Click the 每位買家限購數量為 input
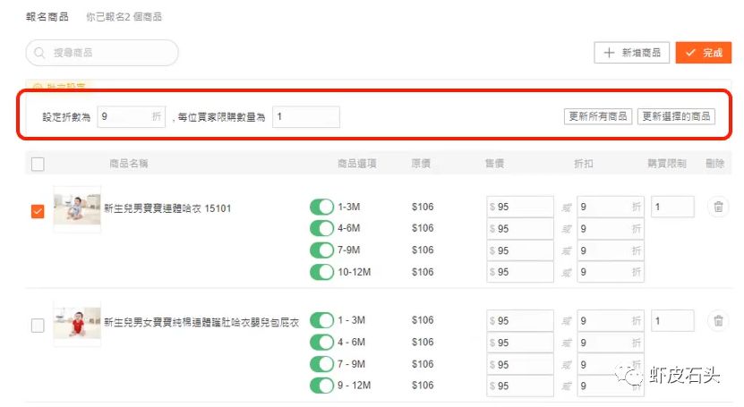 (306, 116)
